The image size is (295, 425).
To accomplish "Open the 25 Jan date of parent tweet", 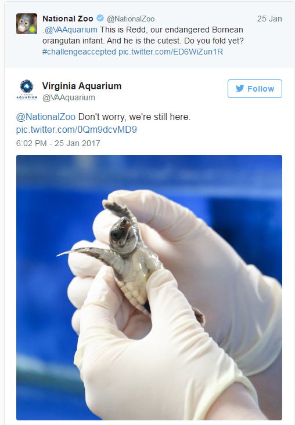I will [269, 19].
